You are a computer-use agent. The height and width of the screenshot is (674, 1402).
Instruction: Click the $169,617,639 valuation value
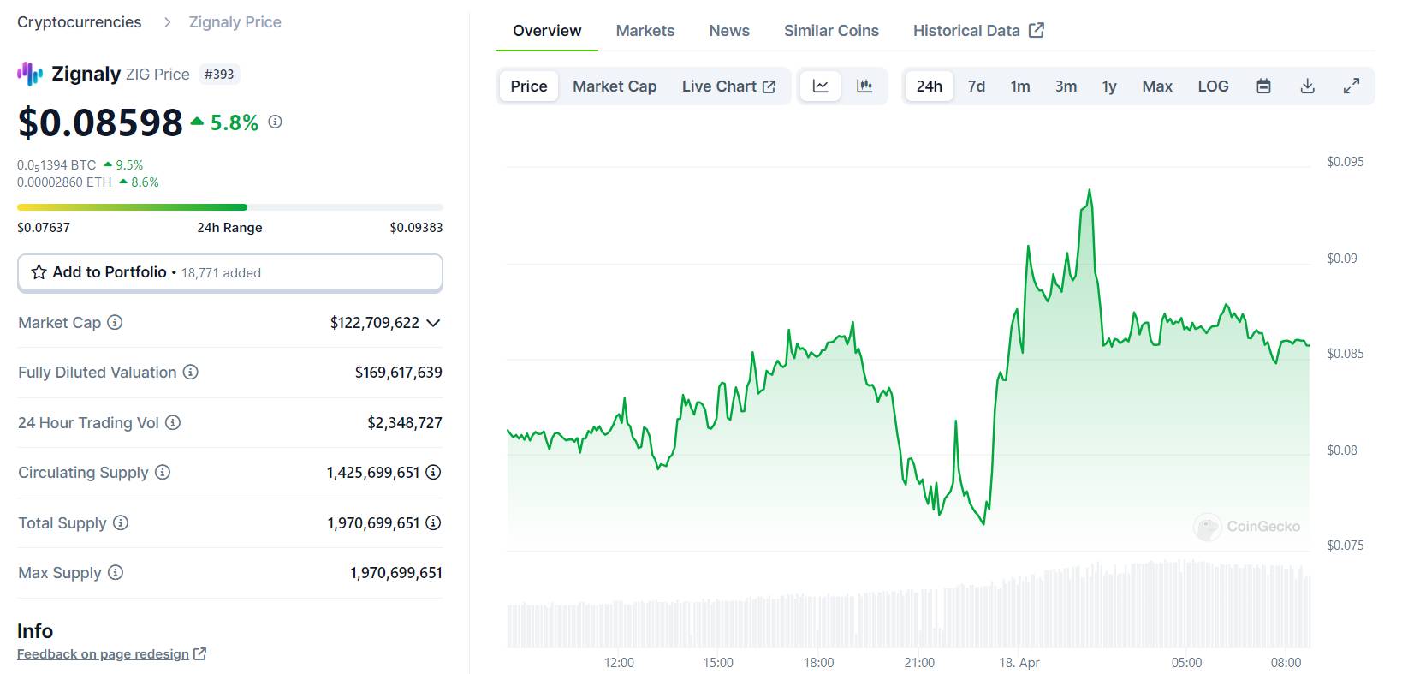(399, 373)
